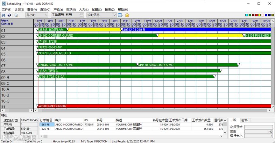Open the 需求(R) menu
Image resolution: width=275 pixels, height=143 pixels.
coord(71,10)
